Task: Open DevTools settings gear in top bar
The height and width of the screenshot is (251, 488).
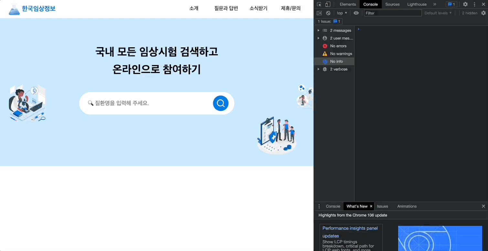Action: [x=465, y=4]
